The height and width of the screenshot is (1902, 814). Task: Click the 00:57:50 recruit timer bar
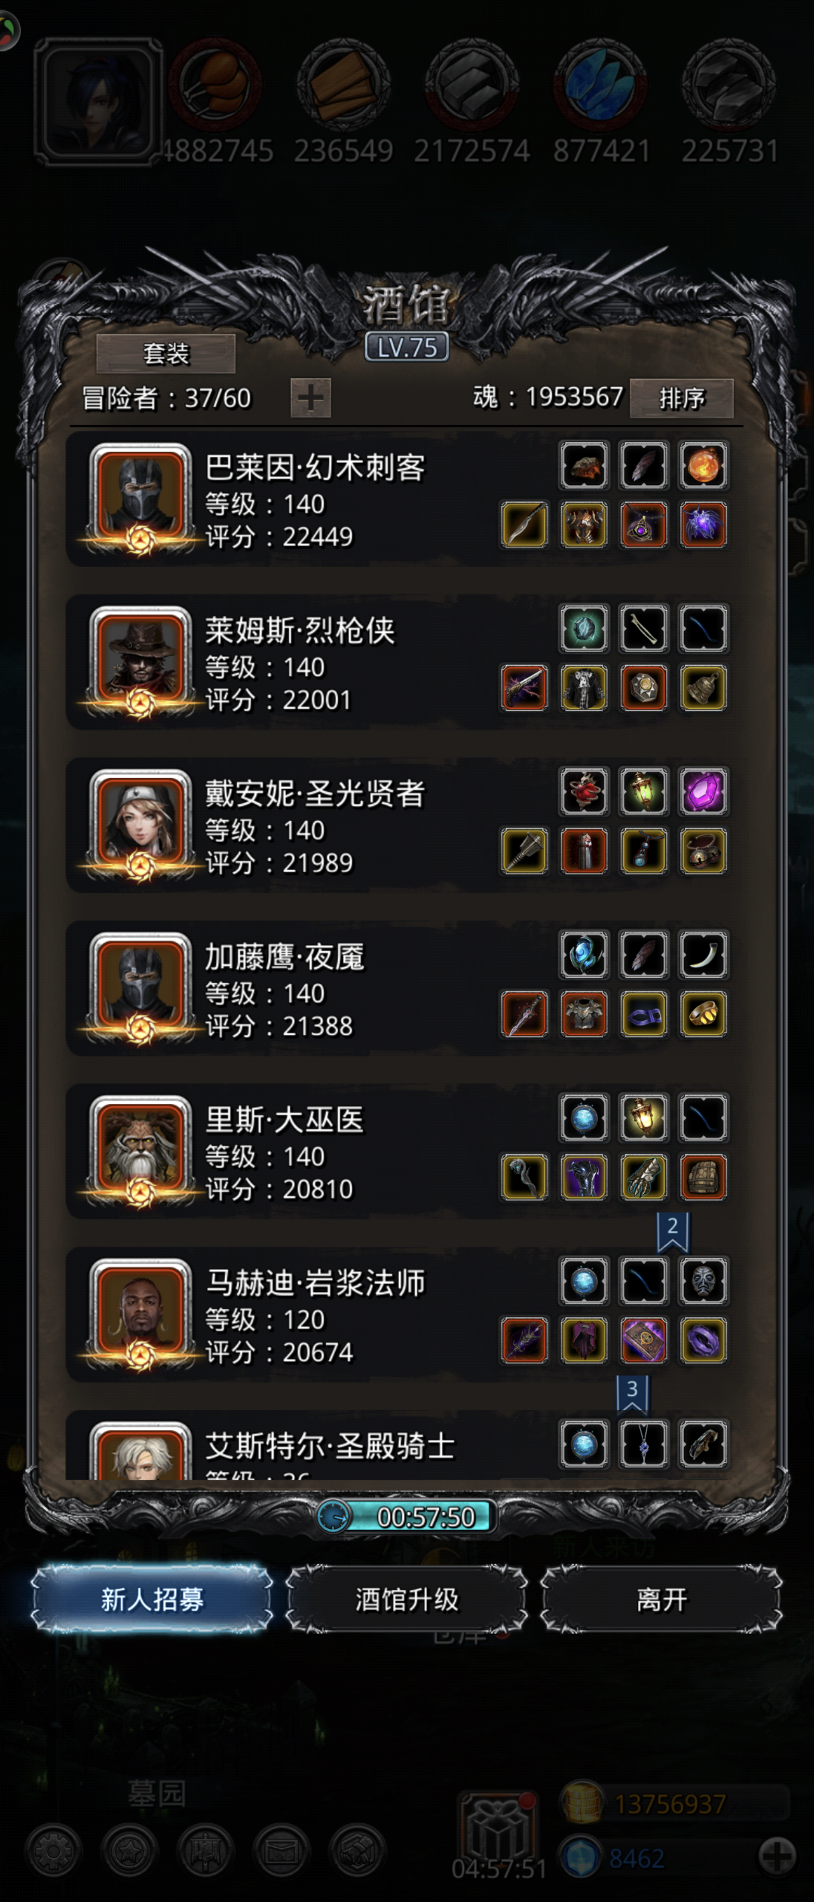pyautogui.click(x=407, y=1517)
